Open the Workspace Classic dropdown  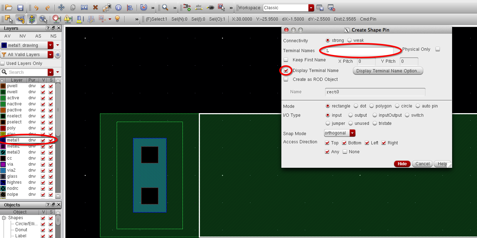tap(311, 8)
